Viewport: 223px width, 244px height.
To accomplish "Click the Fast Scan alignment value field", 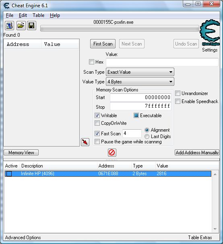I will [x=132, y=133].
